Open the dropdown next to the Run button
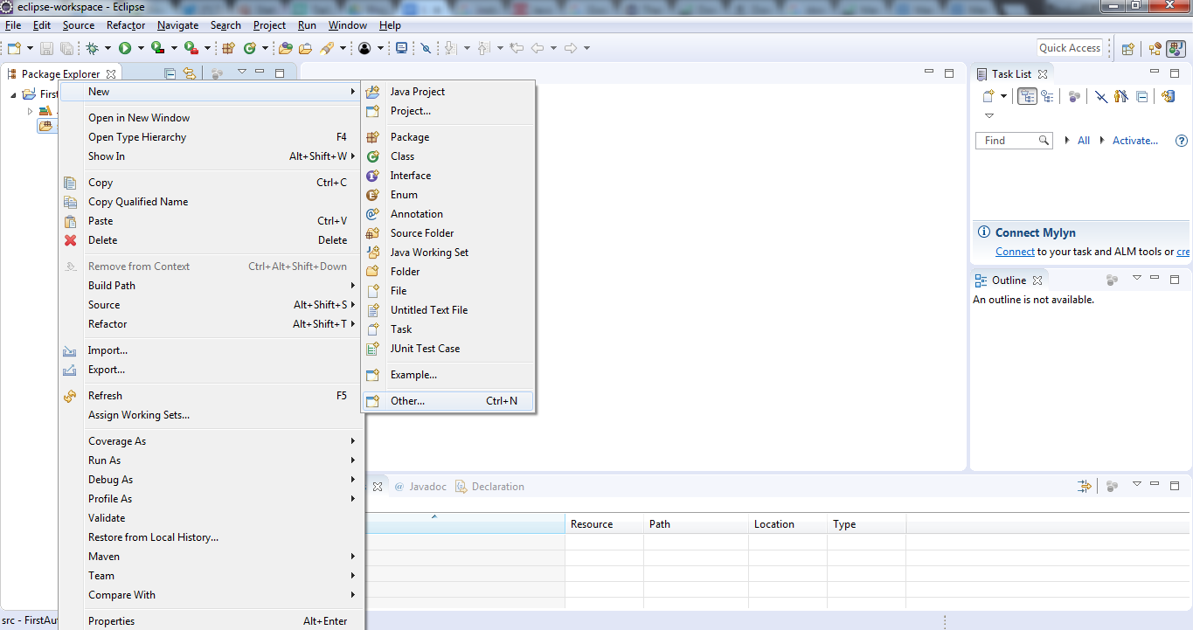1193x630 pixels. point(141,48)
